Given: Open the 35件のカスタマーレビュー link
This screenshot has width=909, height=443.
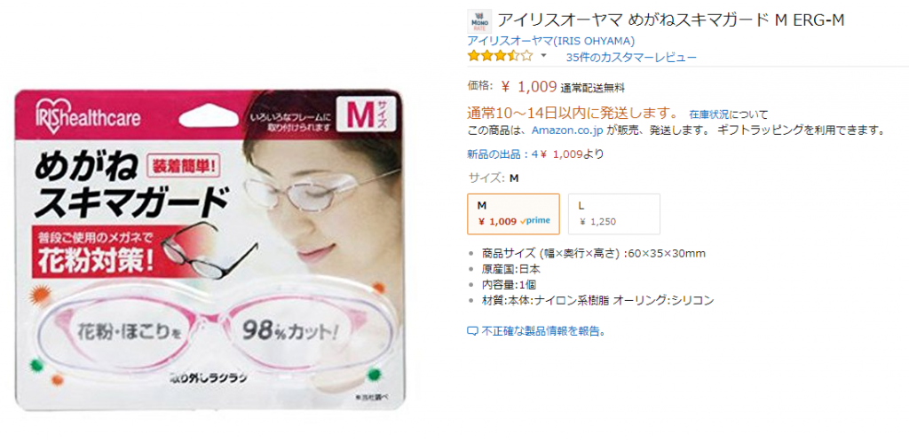Looking at the screenshot, I should [x=631, y=57].
